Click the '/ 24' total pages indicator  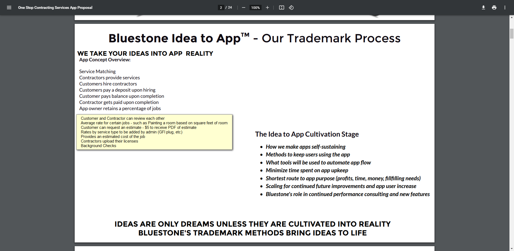229,8
